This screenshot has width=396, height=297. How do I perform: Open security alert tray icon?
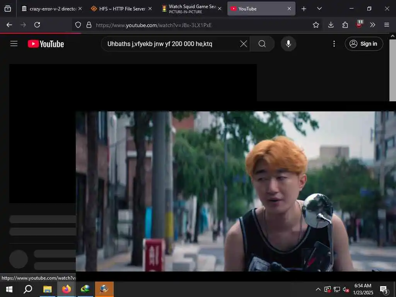point(327,289)
